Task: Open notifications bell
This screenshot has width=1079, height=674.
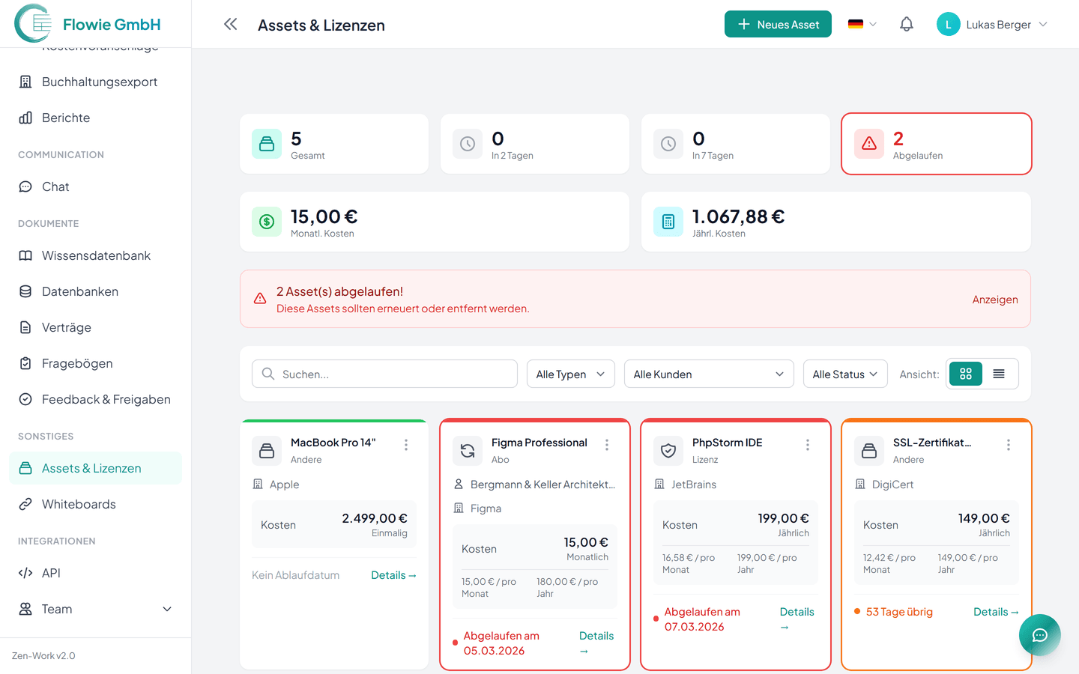Action: tap(906, 25)
